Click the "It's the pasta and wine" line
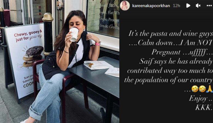Image resolution: width=213 pixels, height=123 pixels. pyautogui.click(x=170, y=33)
